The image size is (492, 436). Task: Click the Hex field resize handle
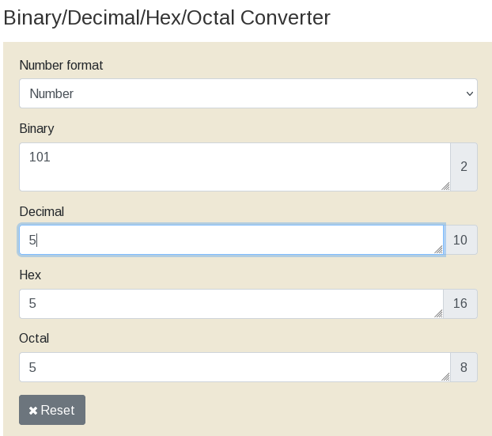[x=438, y=313]
